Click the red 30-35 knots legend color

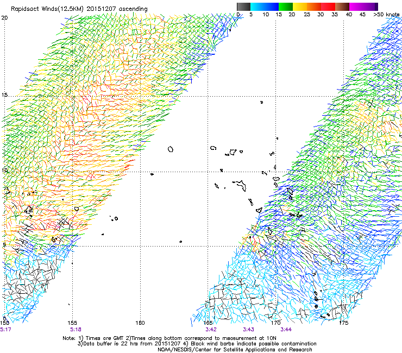(328, 7)
